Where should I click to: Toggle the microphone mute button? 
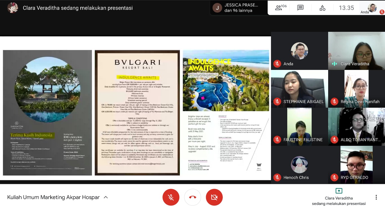click(171, 197)
